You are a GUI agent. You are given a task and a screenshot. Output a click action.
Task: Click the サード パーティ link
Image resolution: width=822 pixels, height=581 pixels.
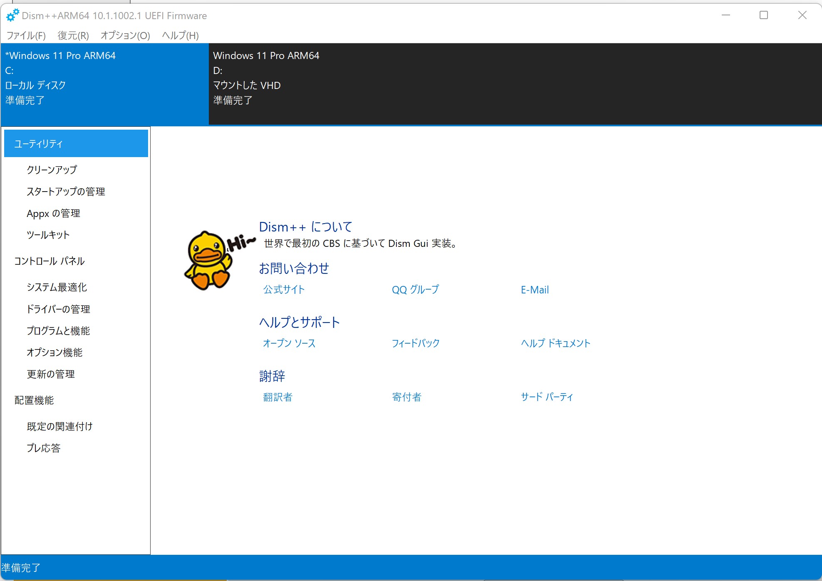[547, 397]
